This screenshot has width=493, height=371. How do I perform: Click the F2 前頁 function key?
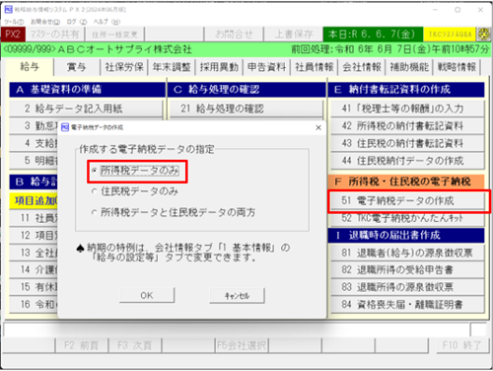[x=82, y=345]
